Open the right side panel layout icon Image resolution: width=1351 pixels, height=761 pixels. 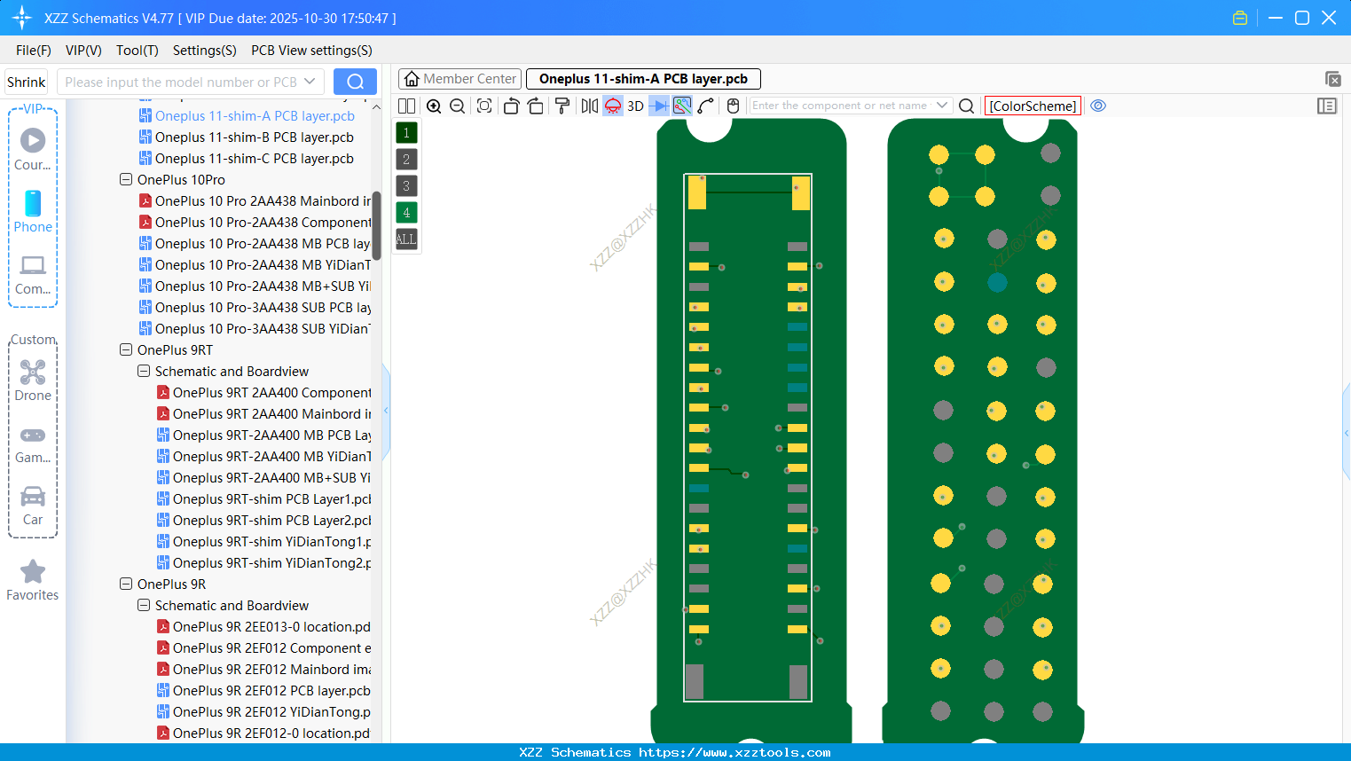point(1327,106)
